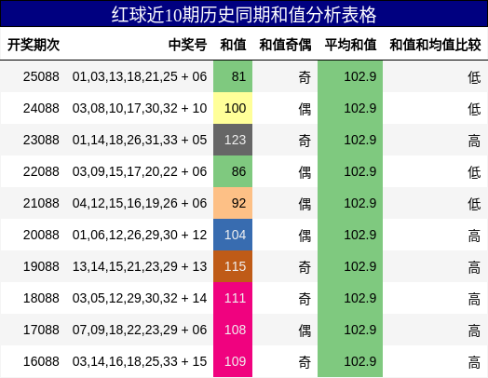This screenshot has width=488, height=378.
Task: Select the 平均和值 column header
Action: [x=350, y=45]
